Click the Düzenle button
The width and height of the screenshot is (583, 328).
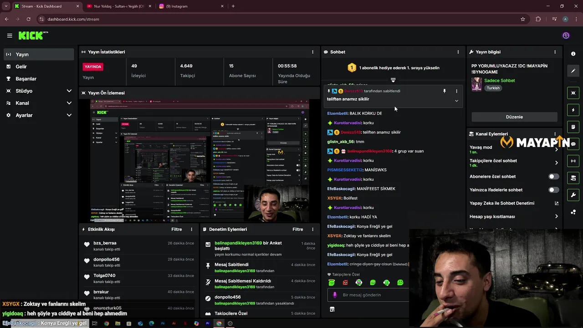point(514,117)
